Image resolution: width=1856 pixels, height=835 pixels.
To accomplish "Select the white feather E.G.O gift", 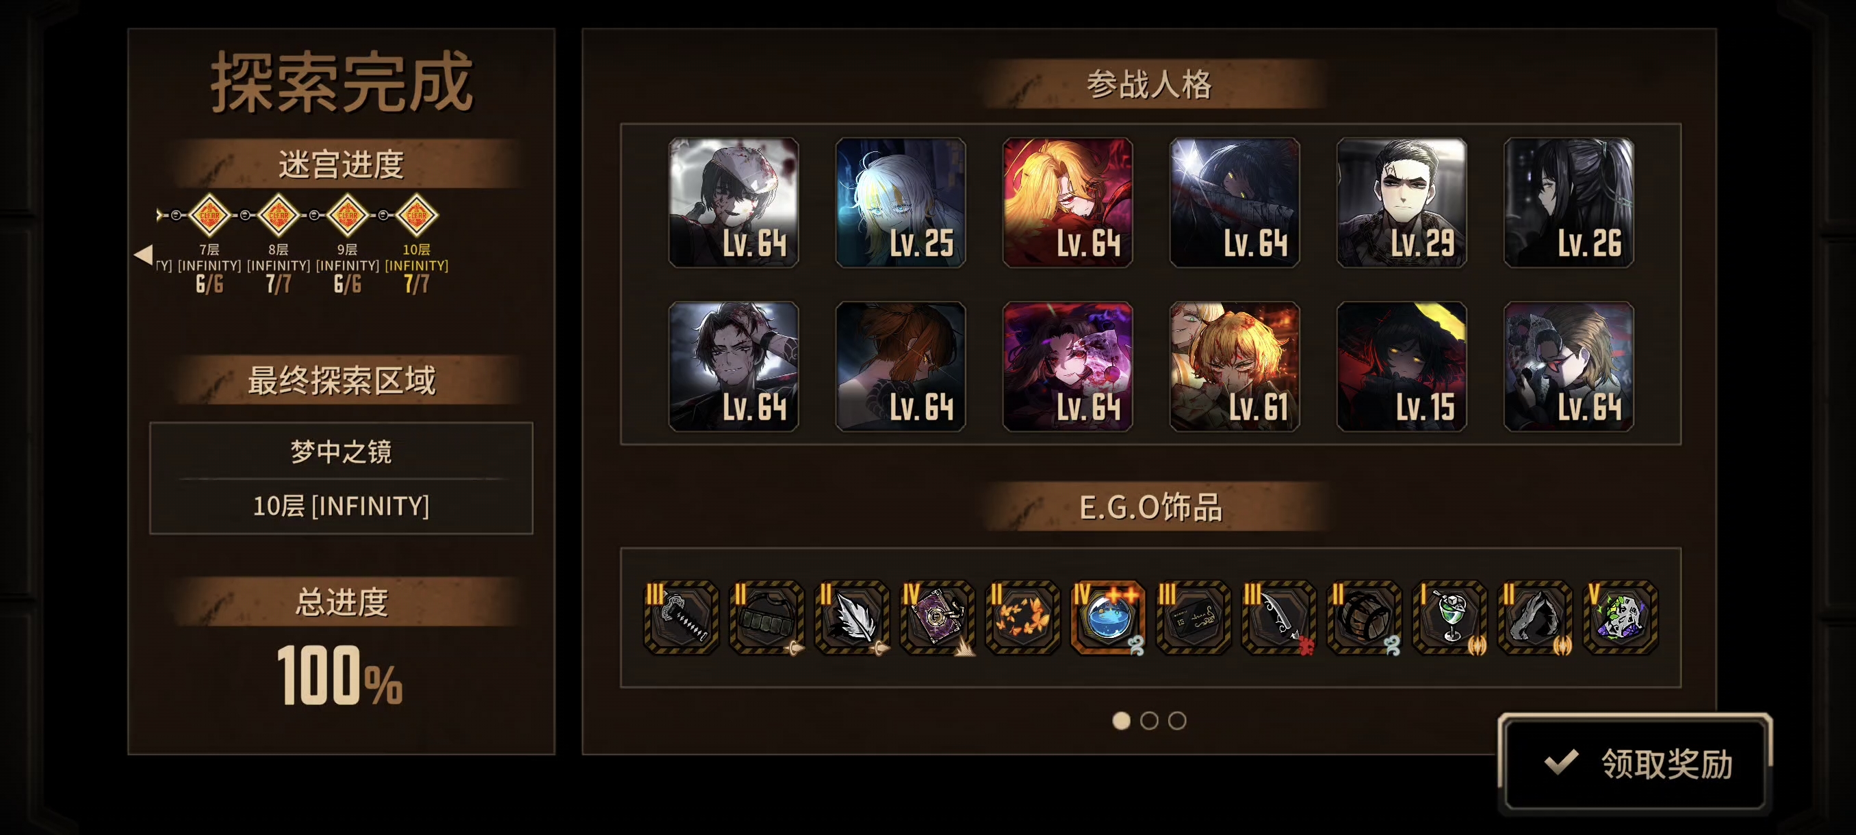I will click(x=851, y=617).
